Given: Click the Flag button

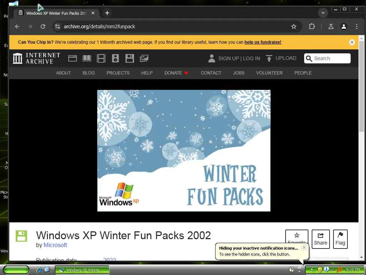Looking at the screenshot, I should (x=340, y=239).
